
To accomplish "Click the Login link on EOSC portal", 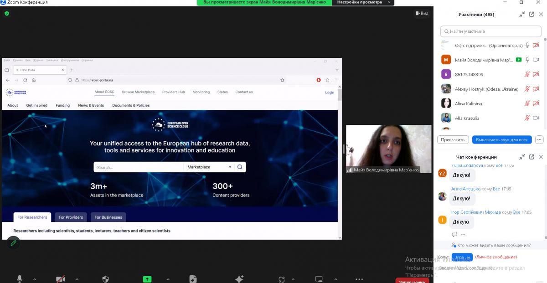I will 330,93.
